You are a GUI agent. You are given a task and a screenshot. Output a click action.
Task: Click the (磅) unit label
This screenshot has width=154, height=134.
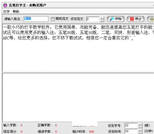[147, 125]
